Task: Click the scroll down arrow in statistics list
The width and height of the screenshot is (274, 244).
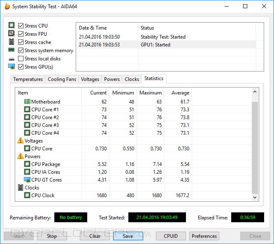Action: 255,198
